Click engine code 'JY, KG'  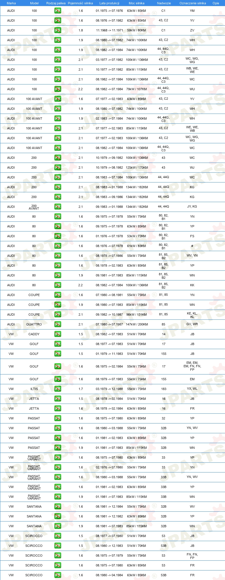192,207
